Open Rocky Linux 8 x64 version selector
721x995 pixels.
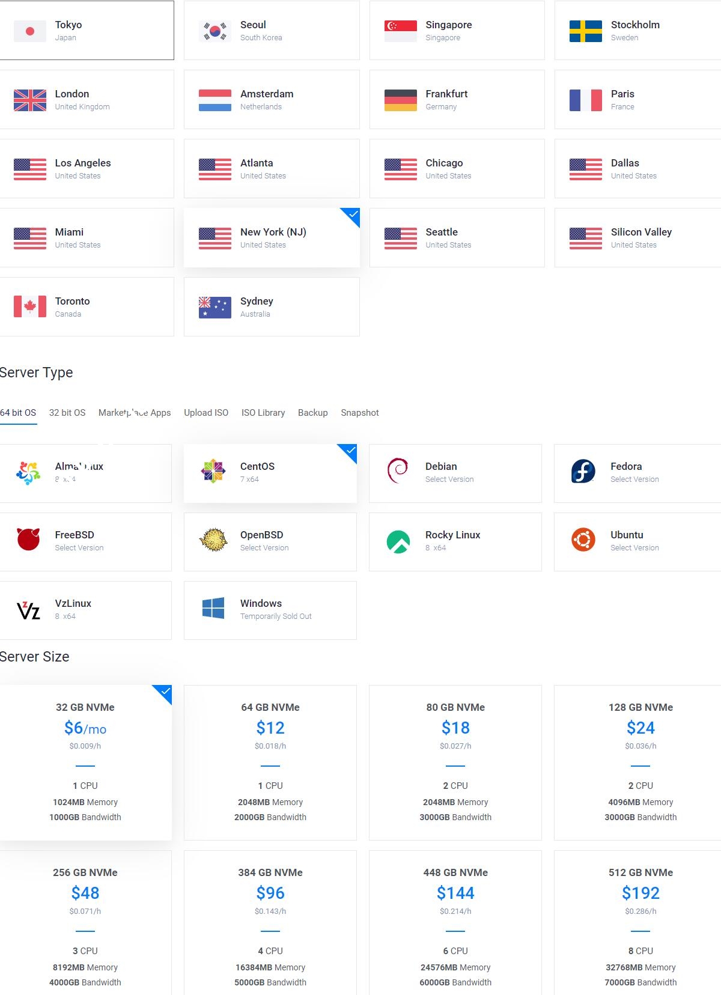point(436,548)
